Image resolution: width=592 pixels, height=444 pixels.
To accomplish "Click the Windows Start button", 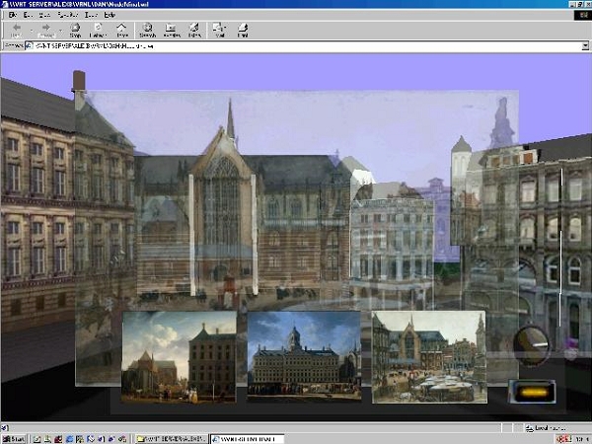I will (14, 439).
